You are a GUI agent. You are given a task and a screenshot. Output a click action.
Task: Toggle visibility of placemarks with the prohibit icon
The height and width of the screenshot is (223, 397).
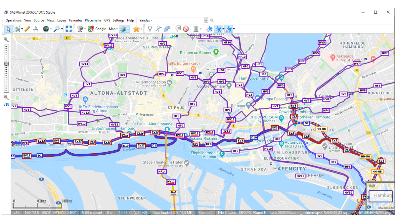point(186,29)
